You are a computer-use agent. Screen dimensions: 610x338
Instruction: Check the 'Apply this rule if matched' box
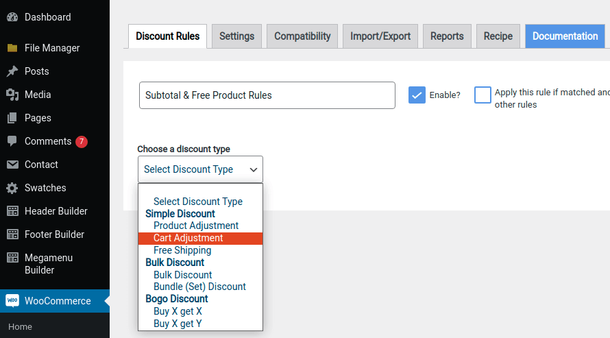[x=483, y=95]
